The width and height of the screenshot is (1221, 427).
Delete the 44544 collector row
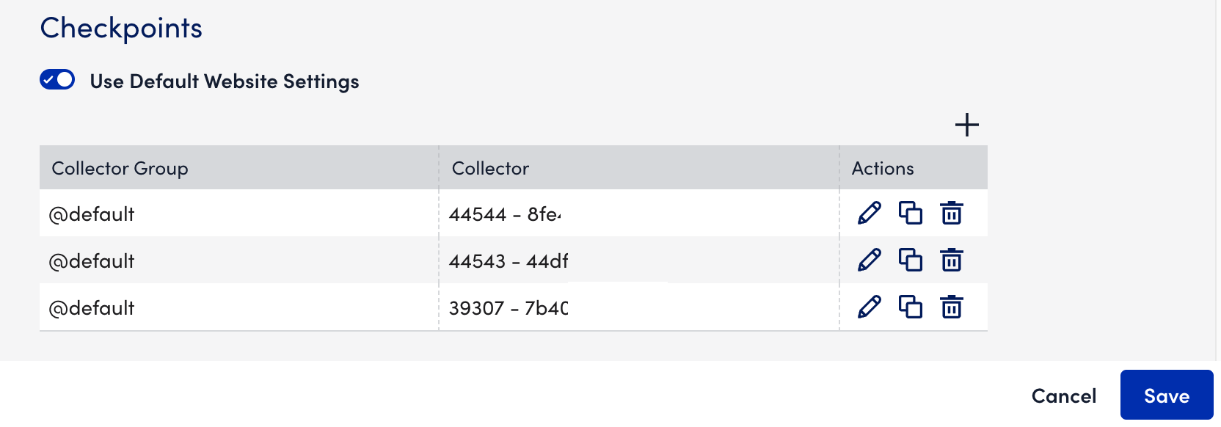[x=952, y=213]
